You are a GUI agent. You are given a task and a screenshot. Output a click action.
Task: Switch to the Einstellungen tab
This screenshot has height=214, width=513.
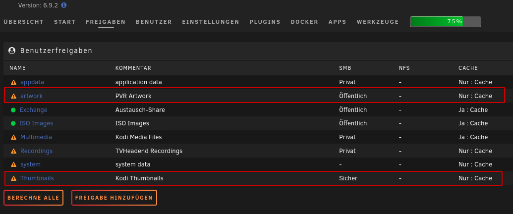(211, 22)
